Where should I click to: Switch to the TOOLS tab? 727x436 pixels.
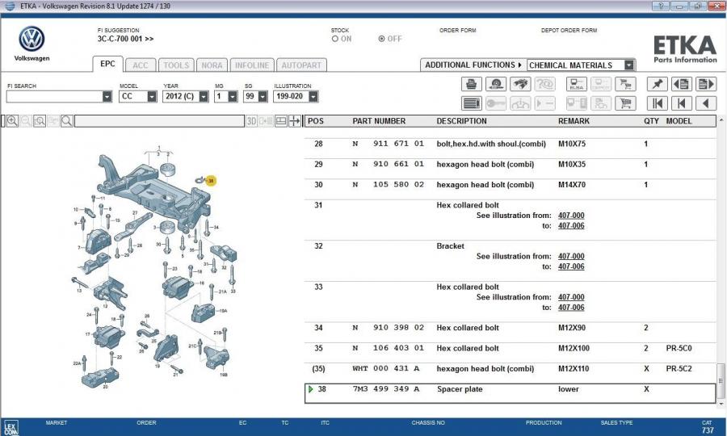176,65
